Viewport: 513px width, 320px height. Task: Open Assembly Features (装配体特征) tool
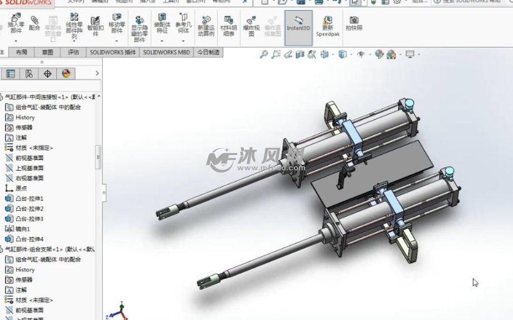162,23
